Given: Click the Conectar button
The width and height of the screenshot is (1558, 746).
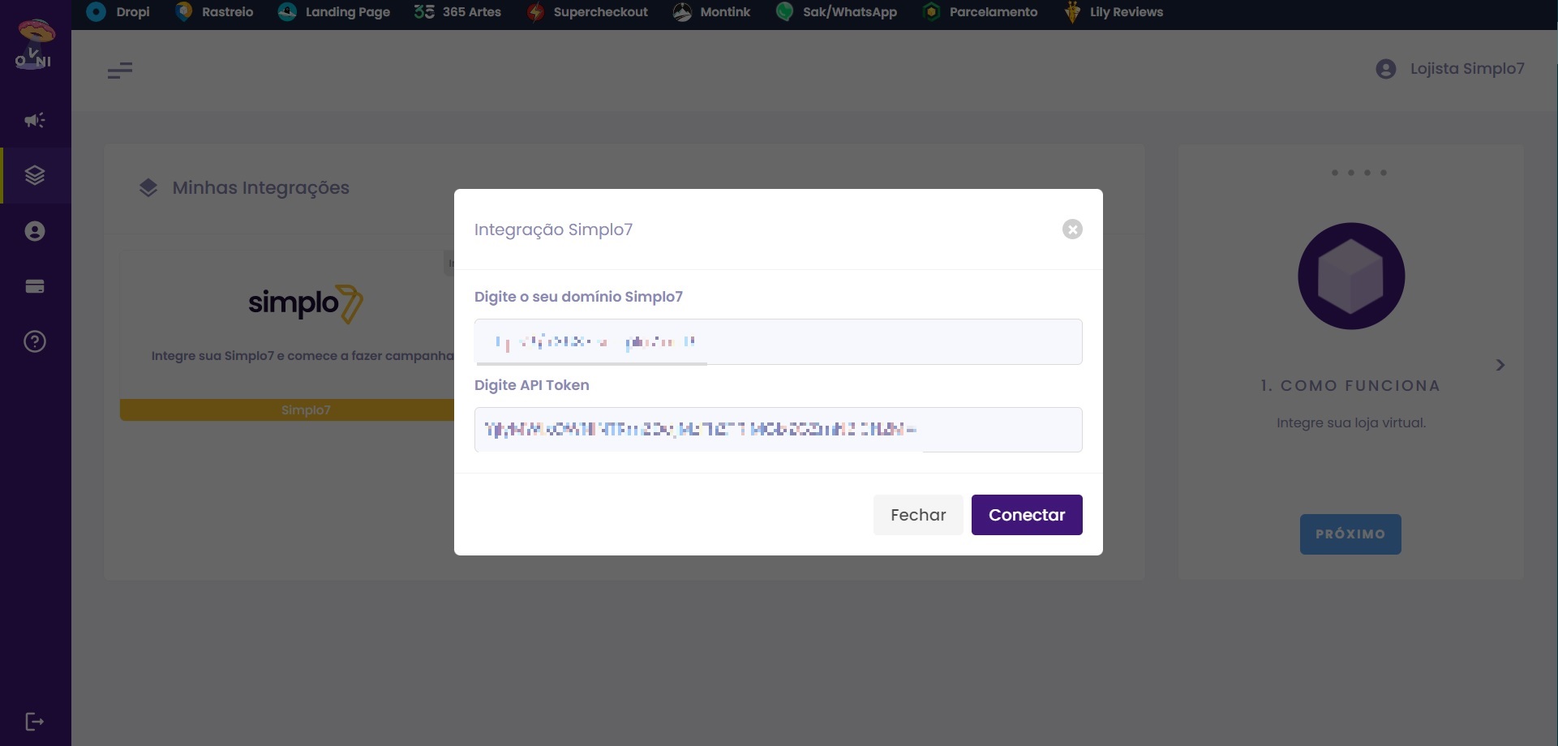Looking at the screenshot, I should 1027,515.
